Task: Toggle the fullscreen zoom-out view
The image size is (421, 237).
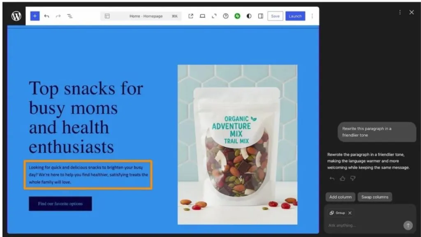Action: (214, 16)
